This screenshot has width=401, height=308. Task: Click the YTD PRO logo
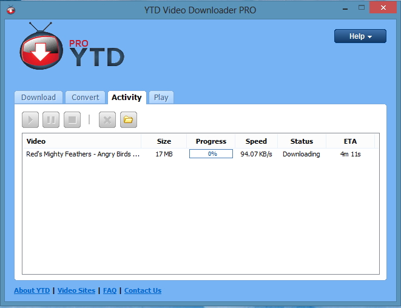(72, 46)
